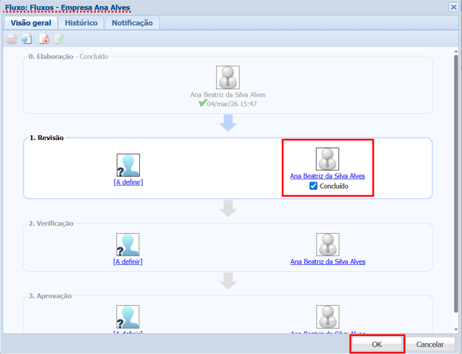Viewport: 462px width, 354px height.
Task: Uncheck the Concluído checkbox
Action: (x=314, y=186)
